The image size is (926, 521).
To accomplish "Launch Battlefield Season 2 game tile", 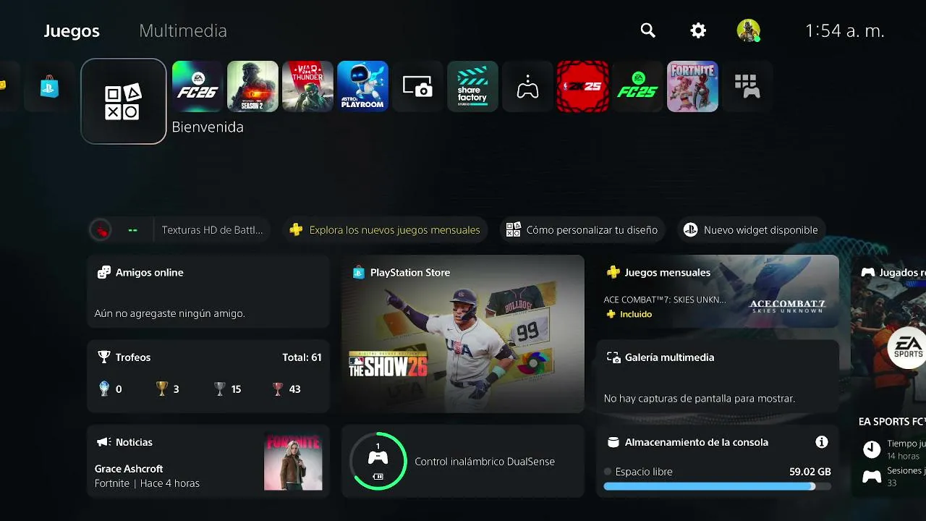I will pyautogui.click(x=252, y=86).
